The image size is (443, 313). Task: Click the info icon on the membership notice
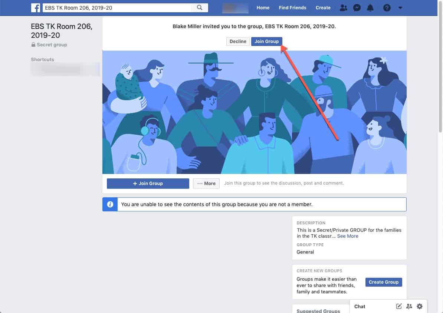pyautogui.click(x=110, y=204)
